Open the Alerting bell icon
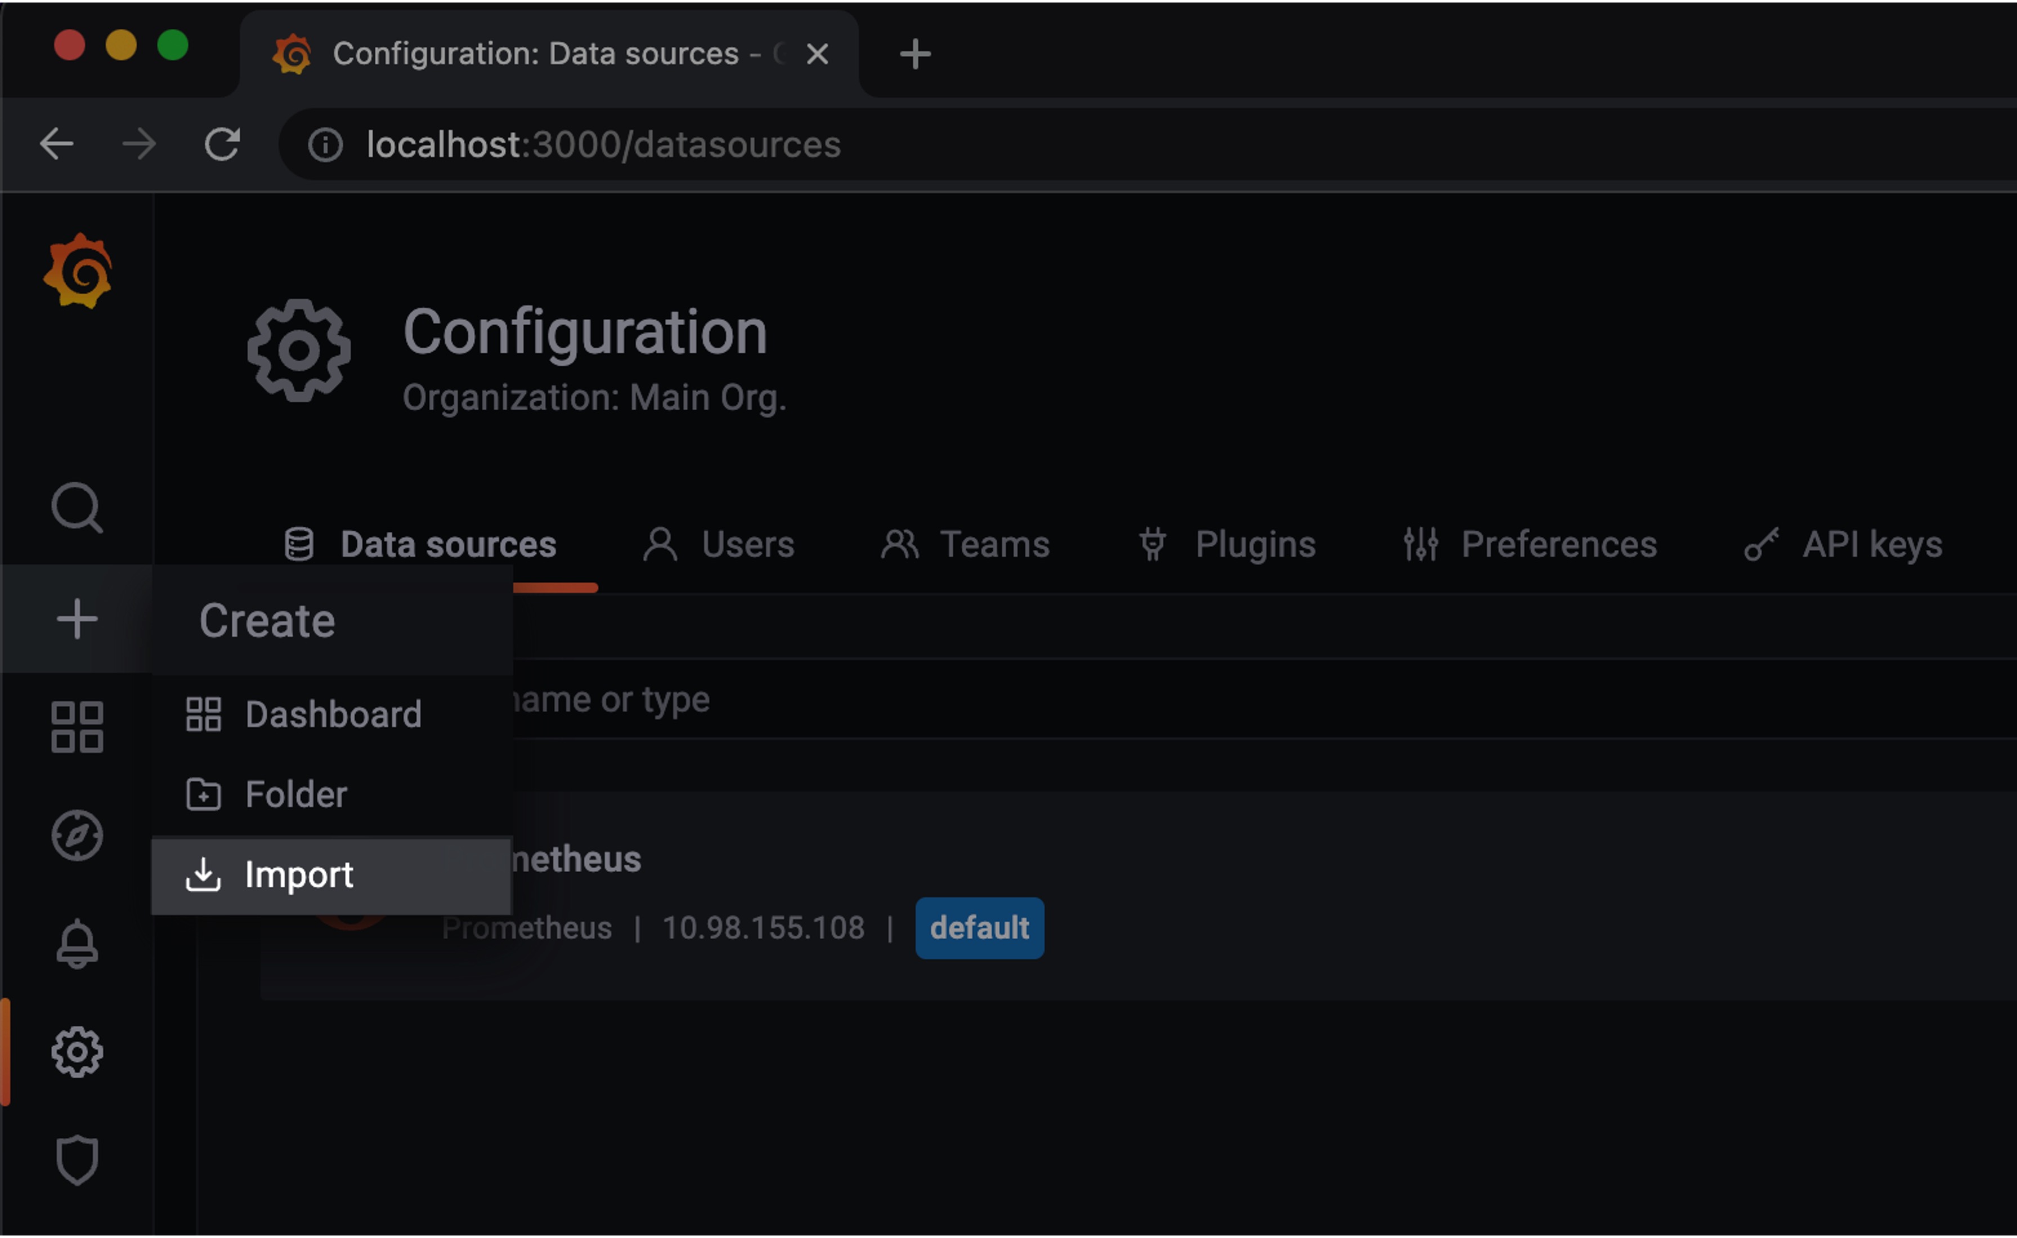Screen dimensions: 2017x1238 [77, 943]
